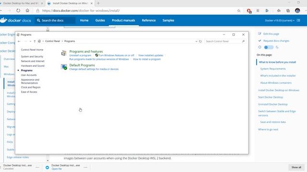The height and width of the screenshot is (172, 307).
Task: Click the search magnifier in Control Panel
Action: click(x=243, y=42)
